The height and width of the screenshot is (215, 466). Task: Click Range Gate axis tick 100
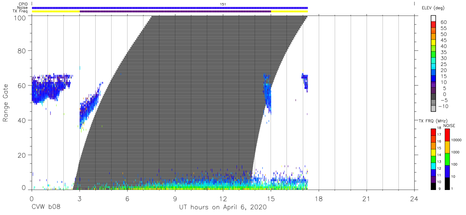click(x=19, y=17)
